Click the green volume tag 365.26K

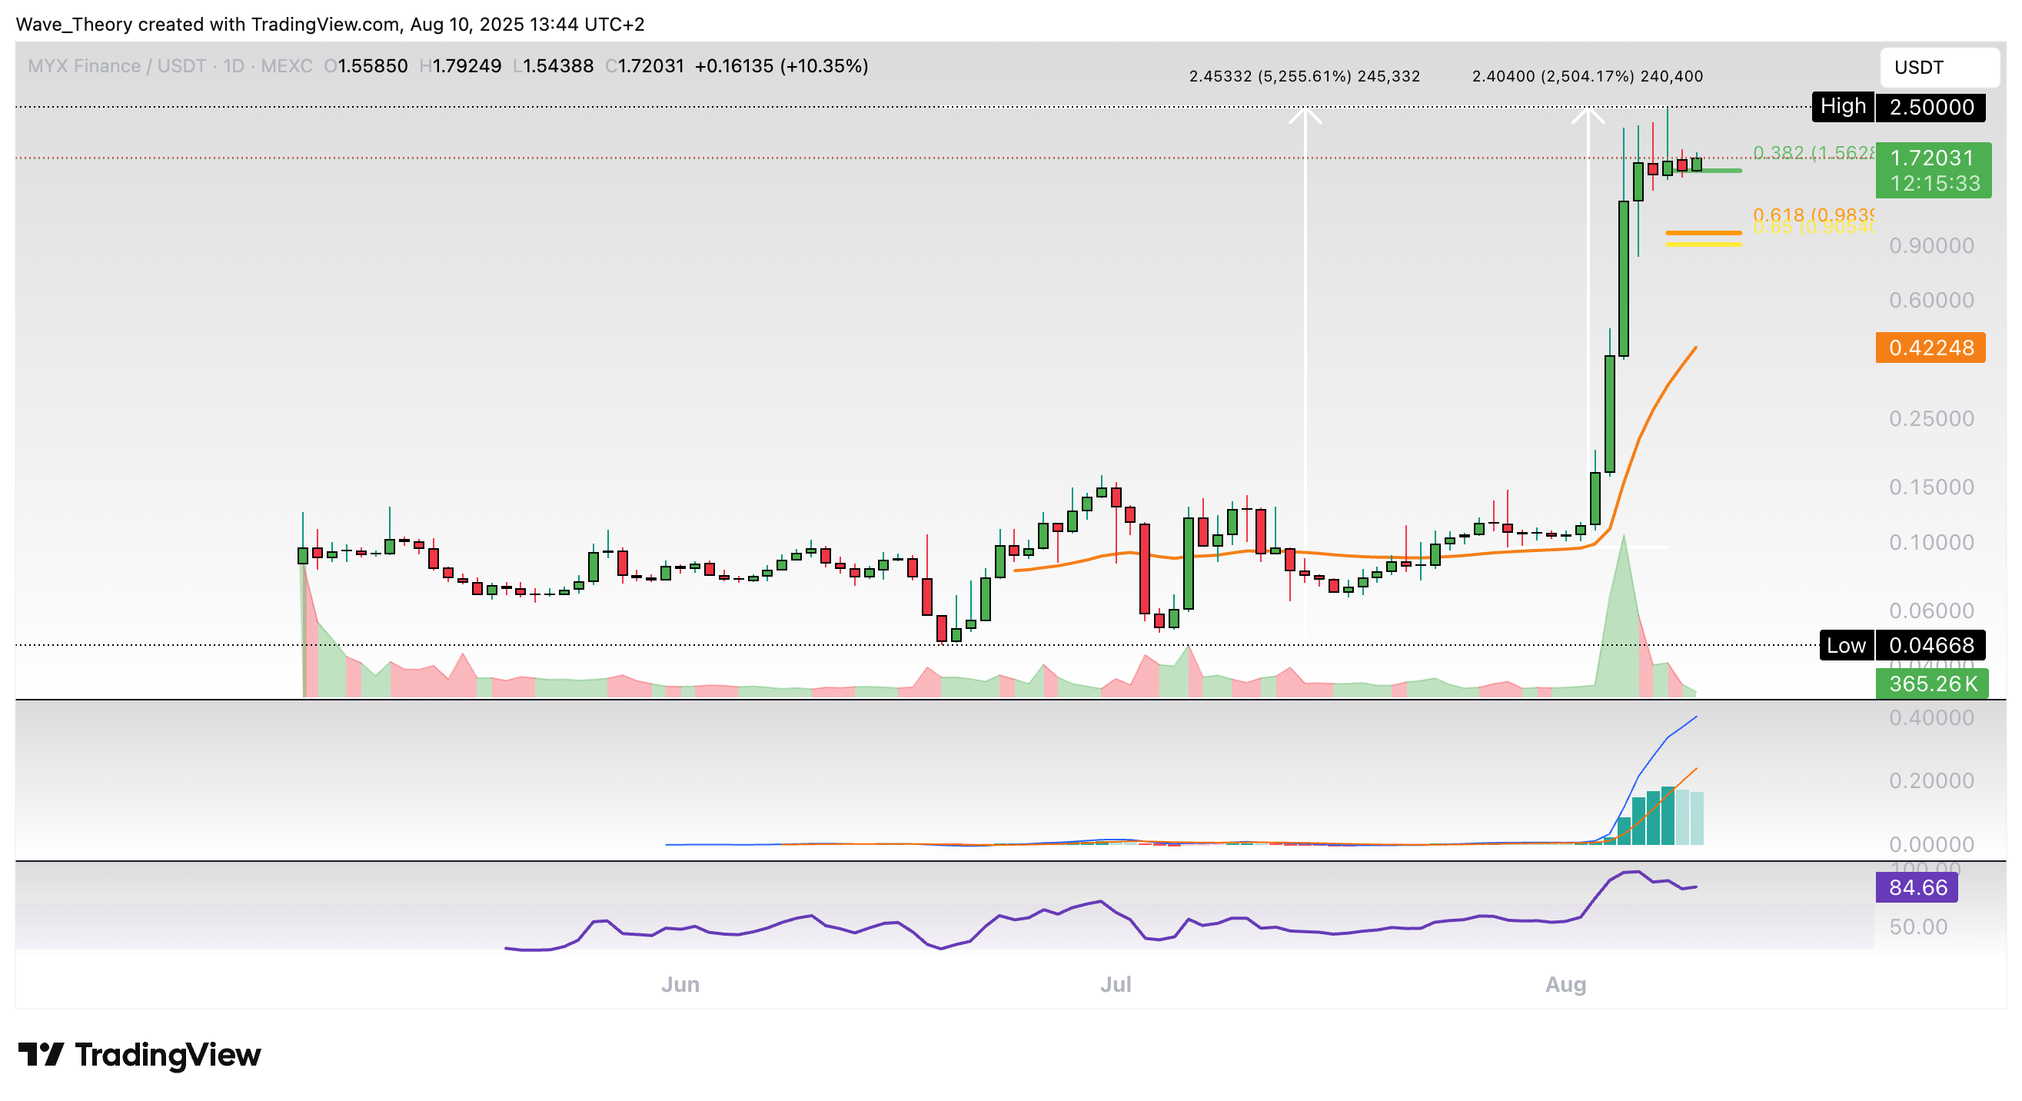[1932, 684]
